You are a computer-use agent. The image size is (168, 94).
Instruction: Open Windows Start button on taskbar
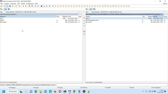click(x=4, y=91)
